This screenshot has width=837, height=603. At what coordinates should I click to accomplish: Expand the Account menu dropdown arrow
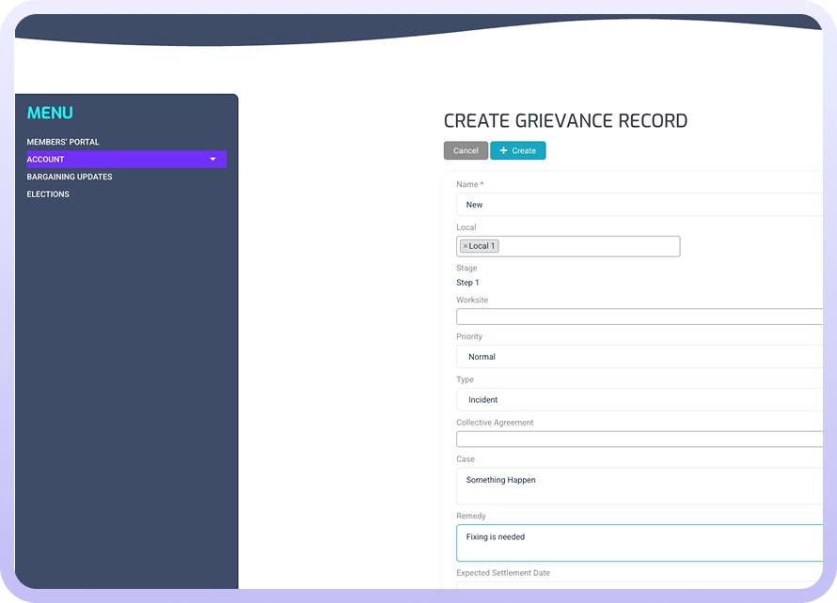coord(213,160)
